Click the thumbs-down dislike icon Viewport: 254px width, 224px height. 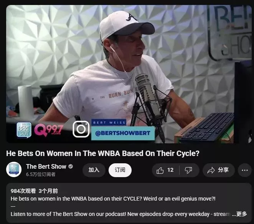pos(188,170)
